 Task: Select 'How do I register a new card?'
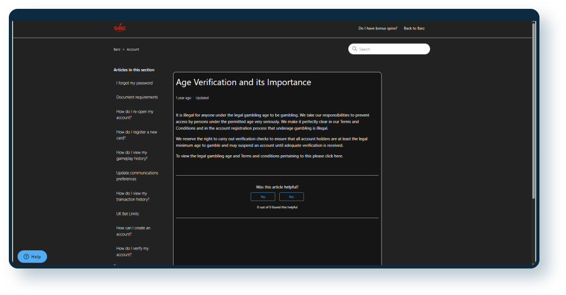137,135
